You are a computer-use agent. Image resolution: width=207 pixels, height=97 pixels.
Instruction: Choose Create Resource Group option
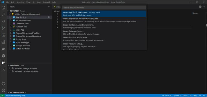tap(104, 45)
